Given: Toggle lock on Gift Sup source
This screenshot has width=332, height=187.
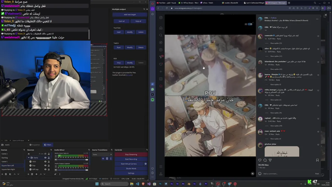Looking at the screenshot, I should click(x=49, y=169).
